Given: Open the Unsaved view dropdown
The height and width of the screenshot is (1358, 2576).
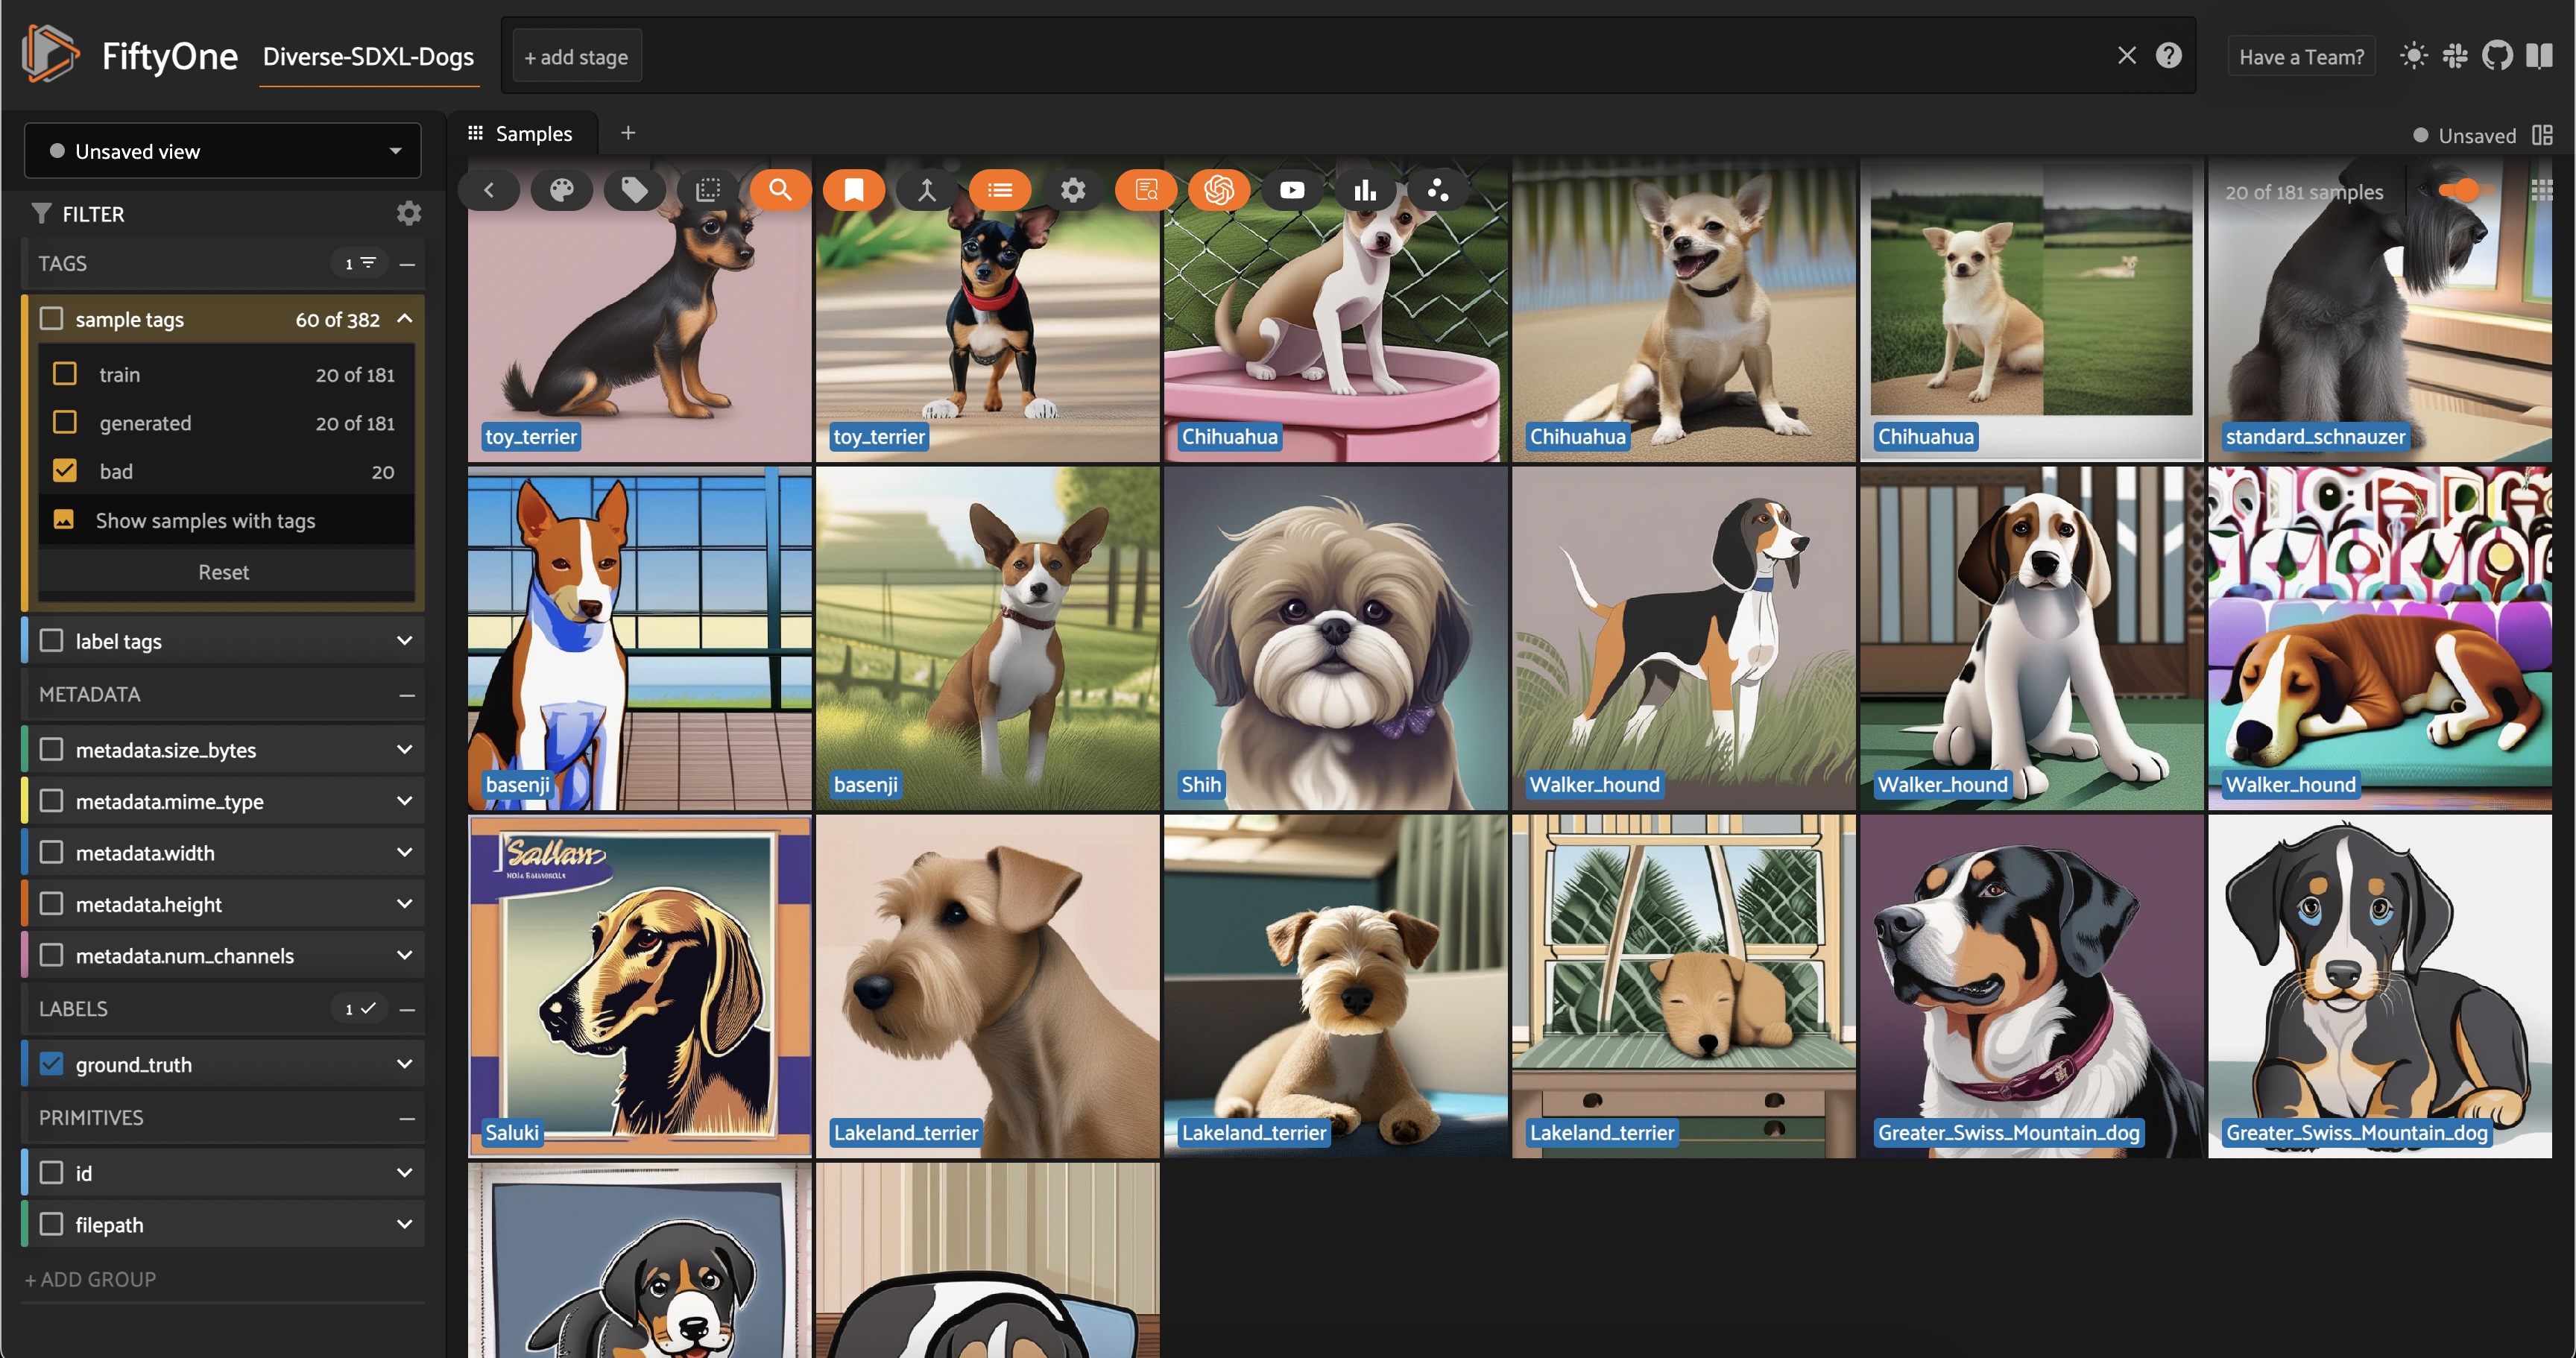Looking at the screenshot, I should click(222, 151).
